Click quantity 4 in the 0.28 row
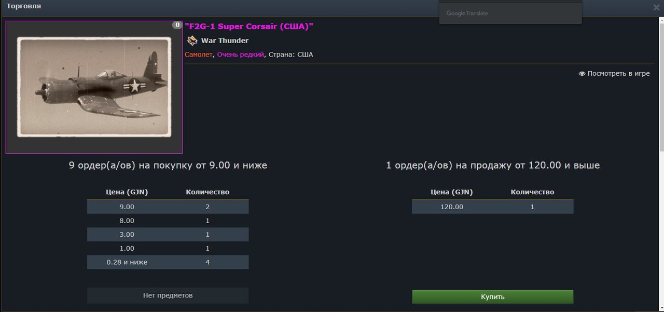This screenshot has width=664, height=312. point(208,262)
